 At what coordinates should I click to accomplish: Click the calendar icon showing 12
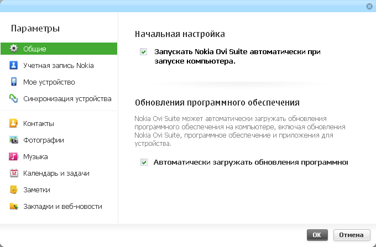[x=14, y=173]
